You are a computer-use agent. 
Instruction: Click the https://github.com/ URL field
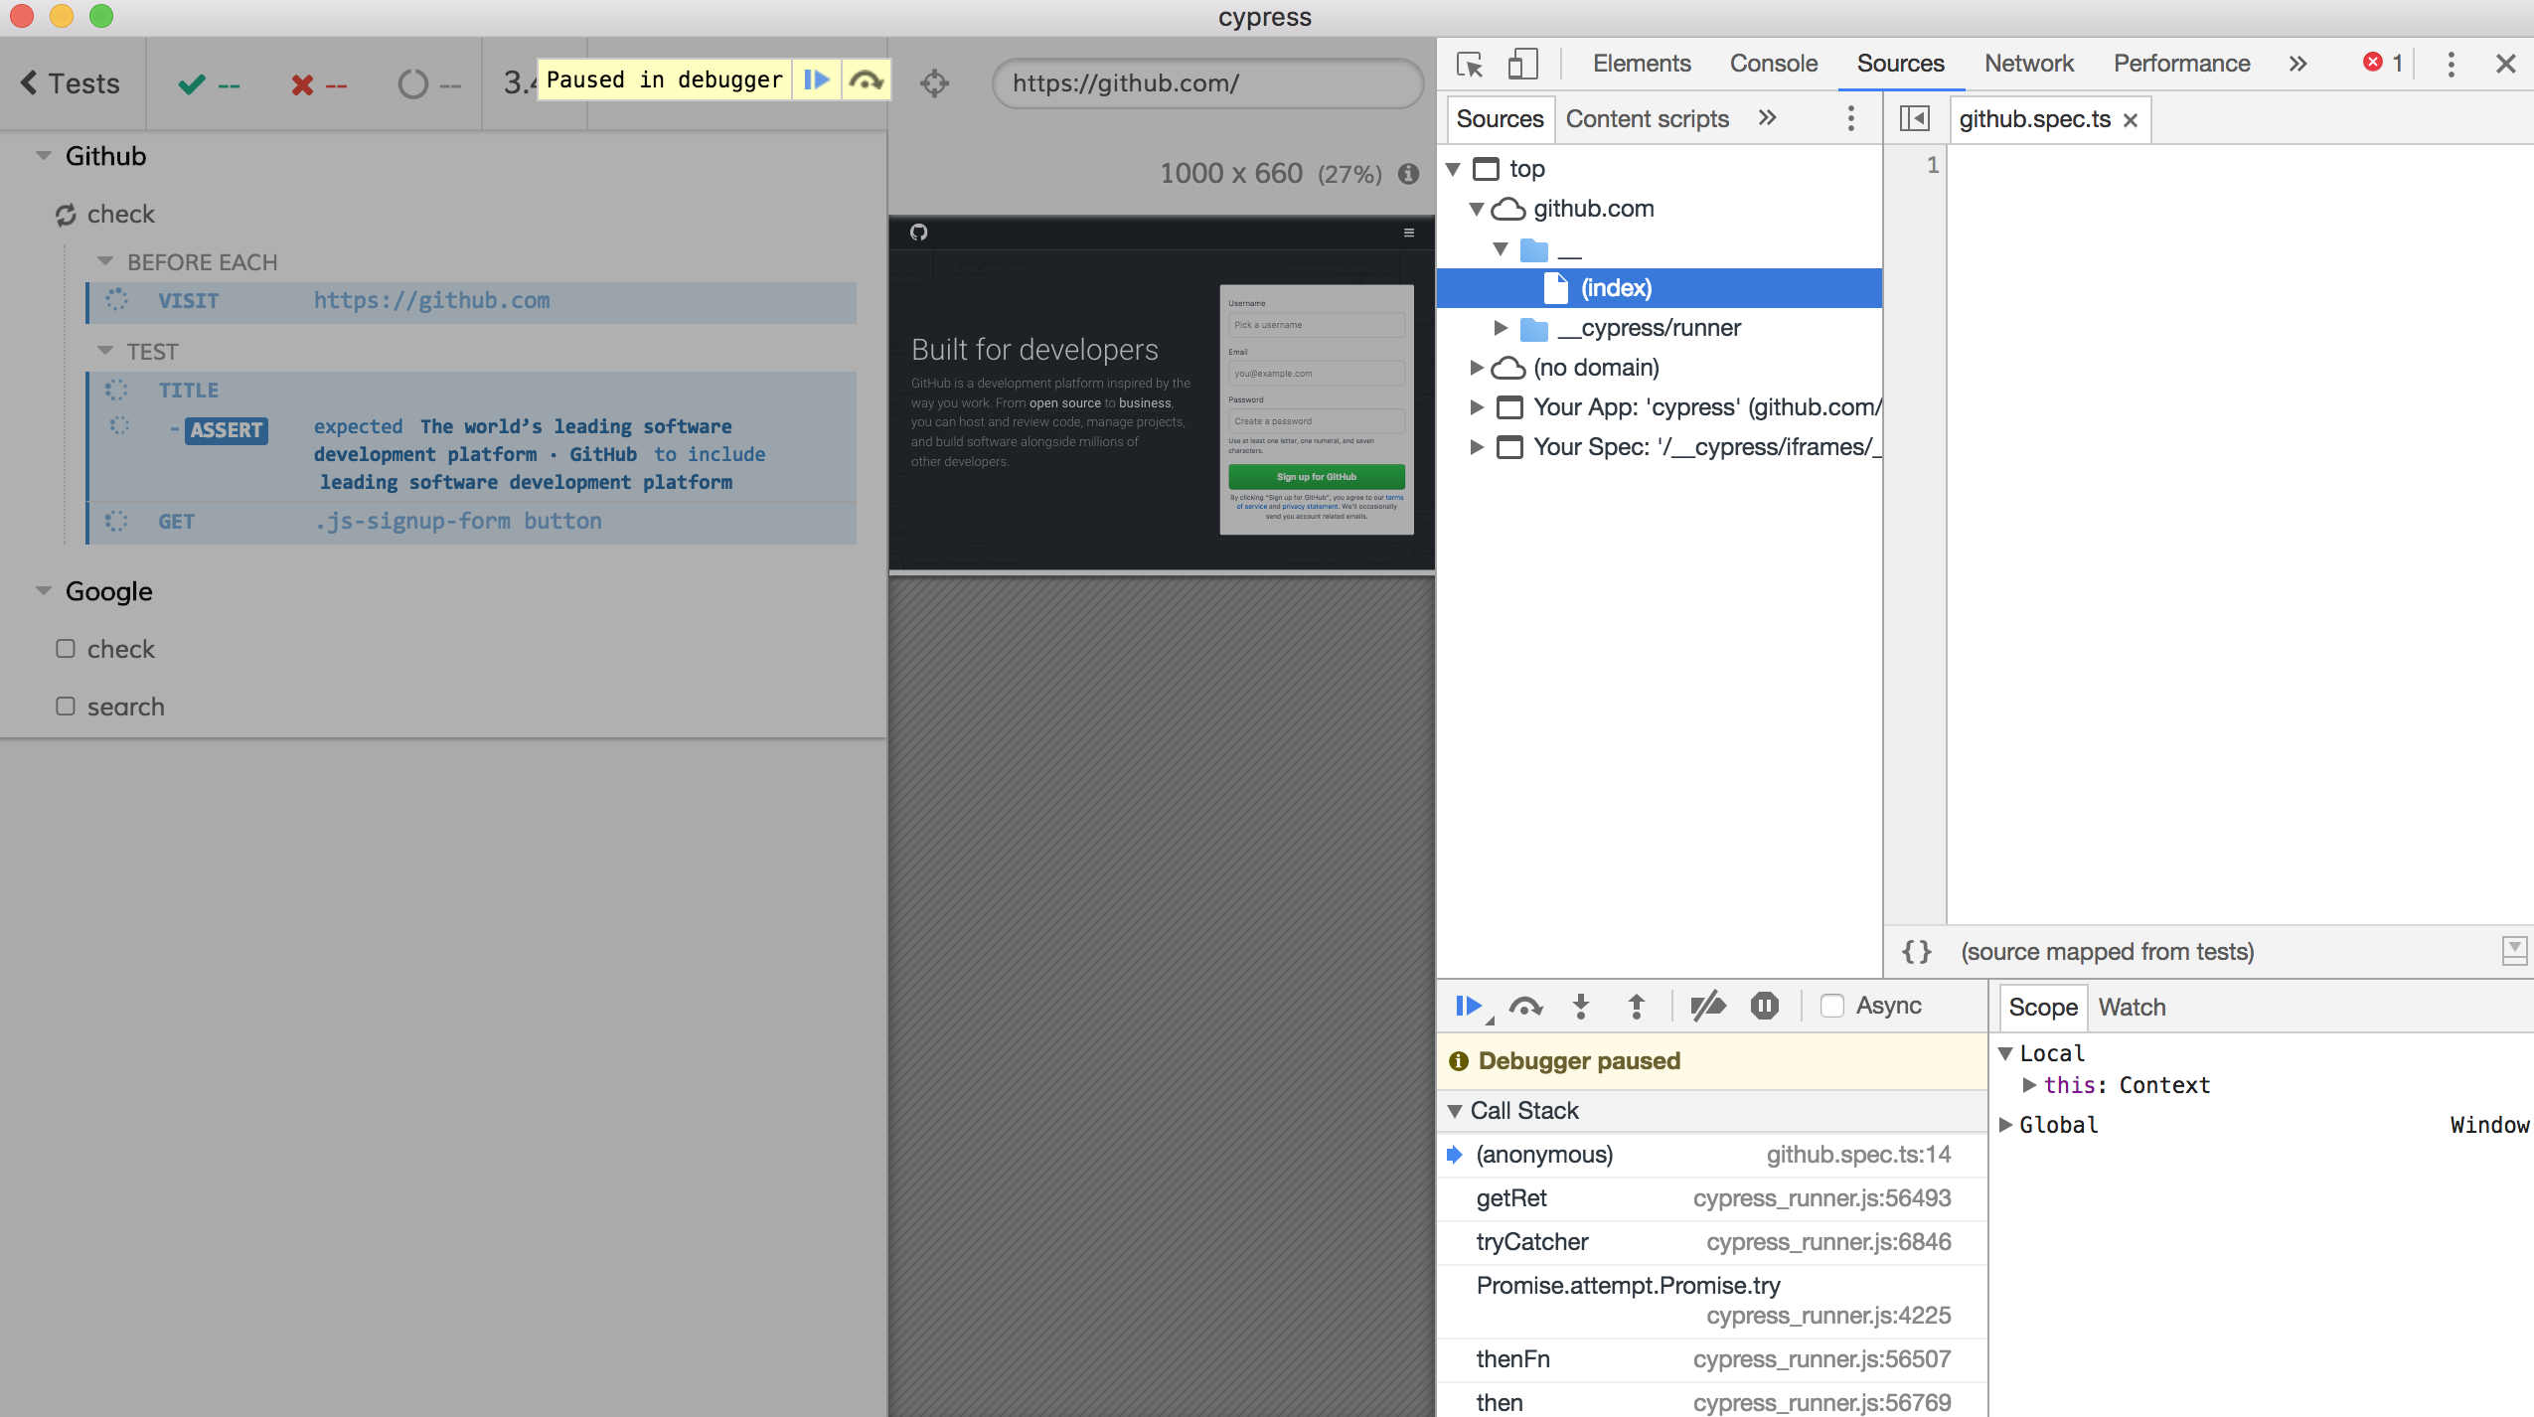point(1207,83)
